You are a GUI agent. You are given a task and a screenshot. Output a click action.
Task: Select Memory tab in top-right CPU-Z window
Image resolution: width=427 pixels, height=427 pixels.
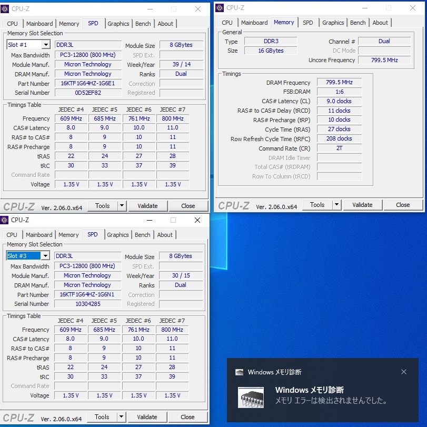pos(284,22)
